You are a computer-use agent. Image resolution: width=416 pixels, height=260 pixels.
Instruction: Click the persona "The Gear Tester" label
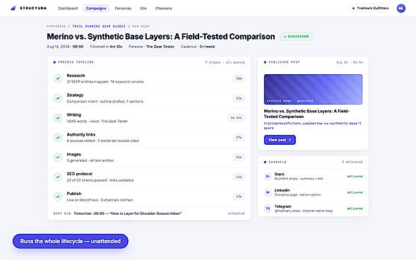click(160, 47)
